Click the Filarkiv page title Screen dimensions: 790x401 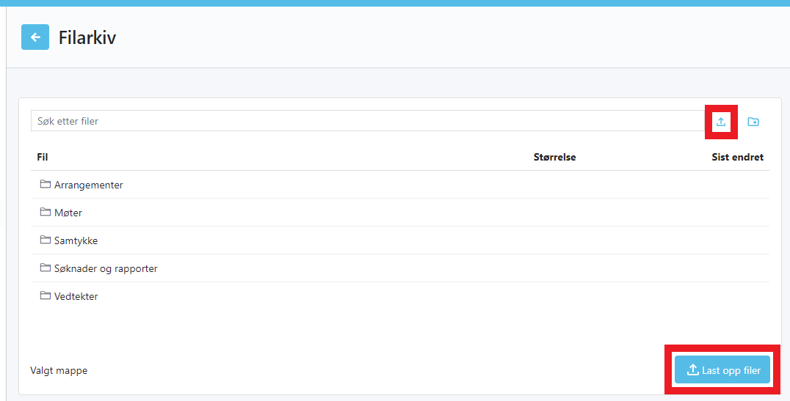tap(87, 37)
